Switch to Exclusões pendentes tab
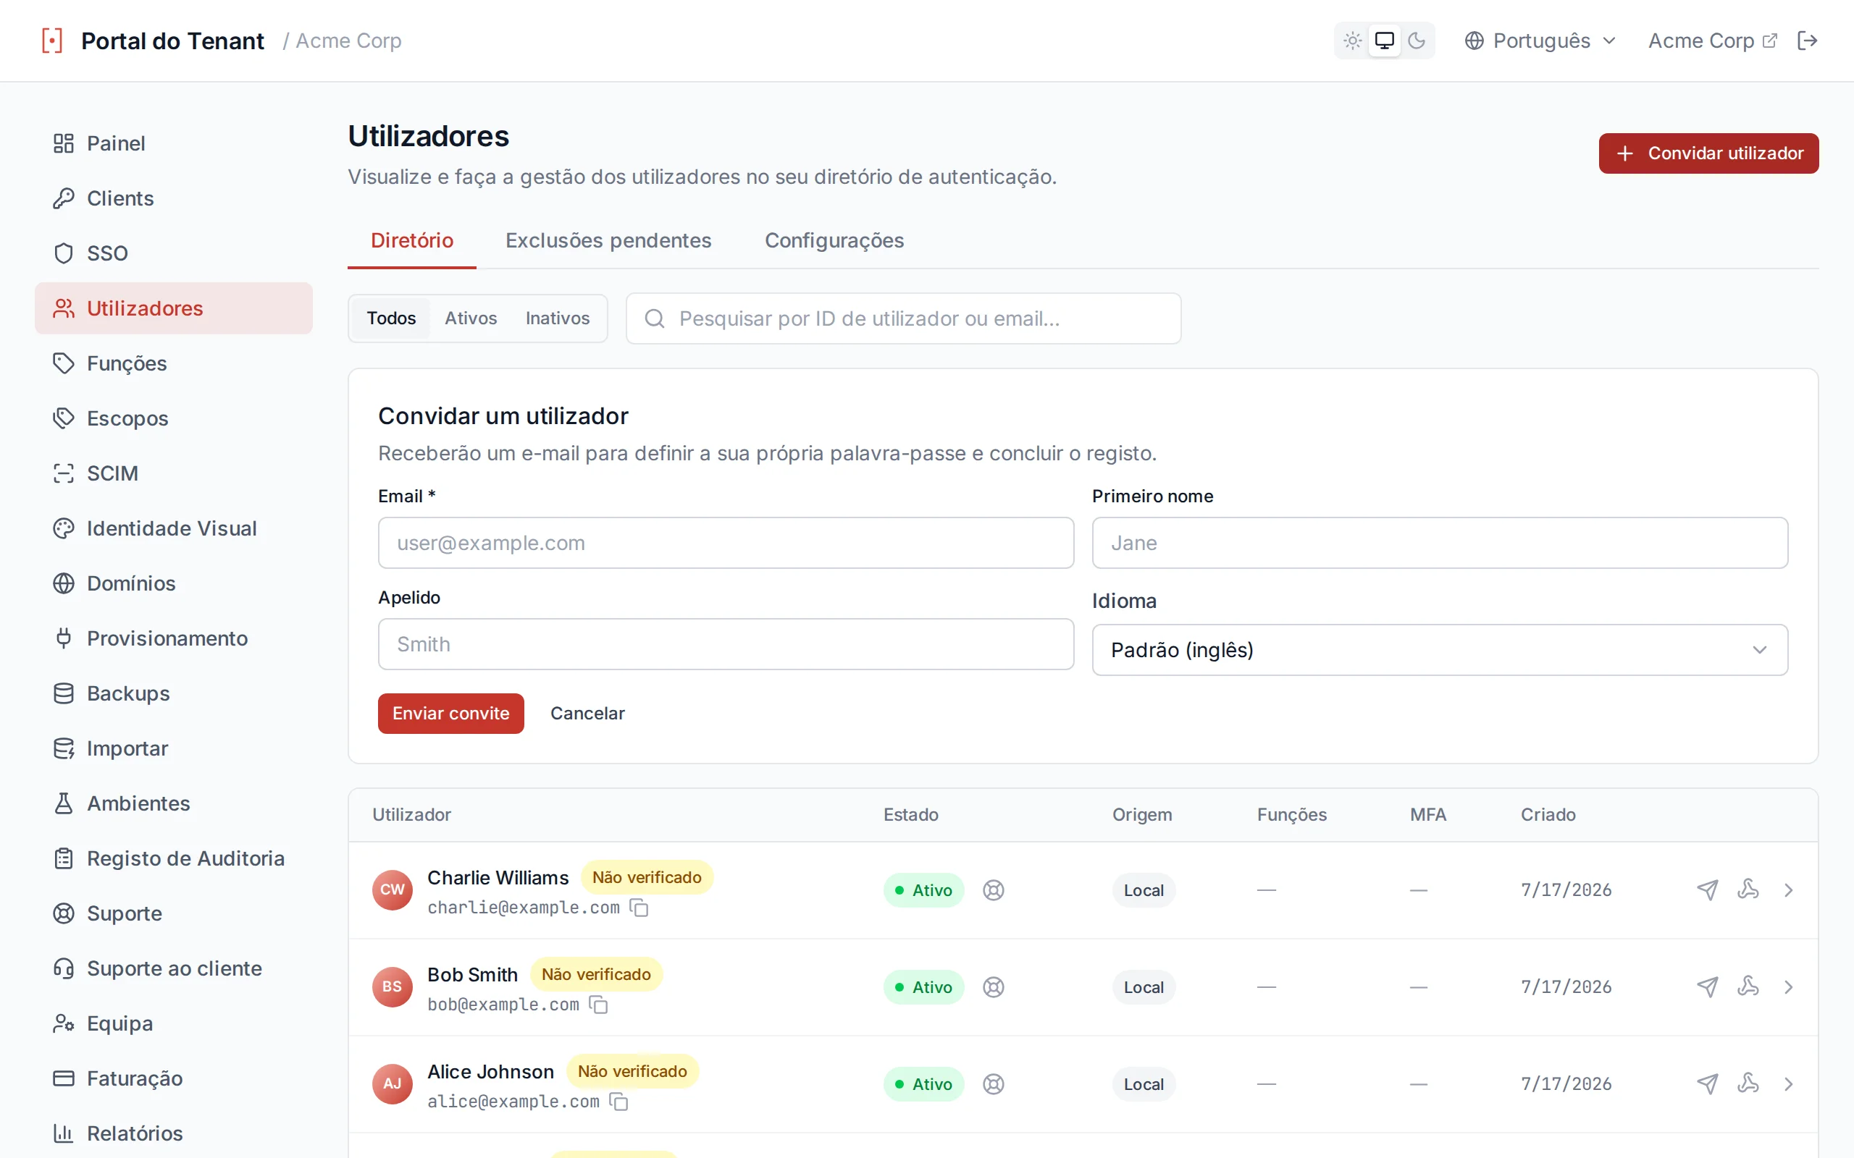This screenshot has width=1854, height=1158. pos(608,240)
